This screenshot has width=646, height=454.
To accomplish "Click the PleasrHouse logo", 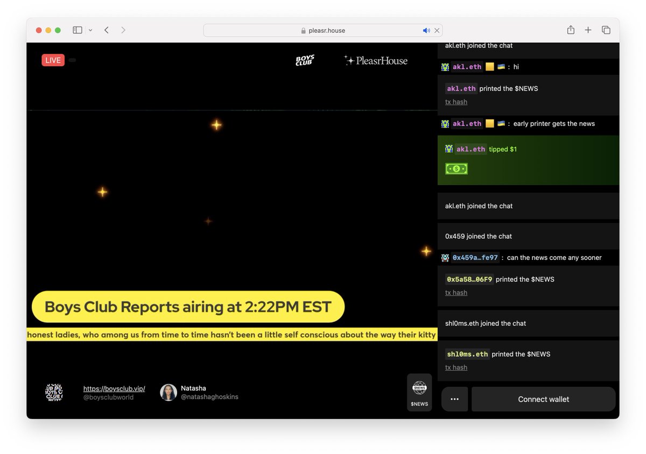I will [376, 61].
